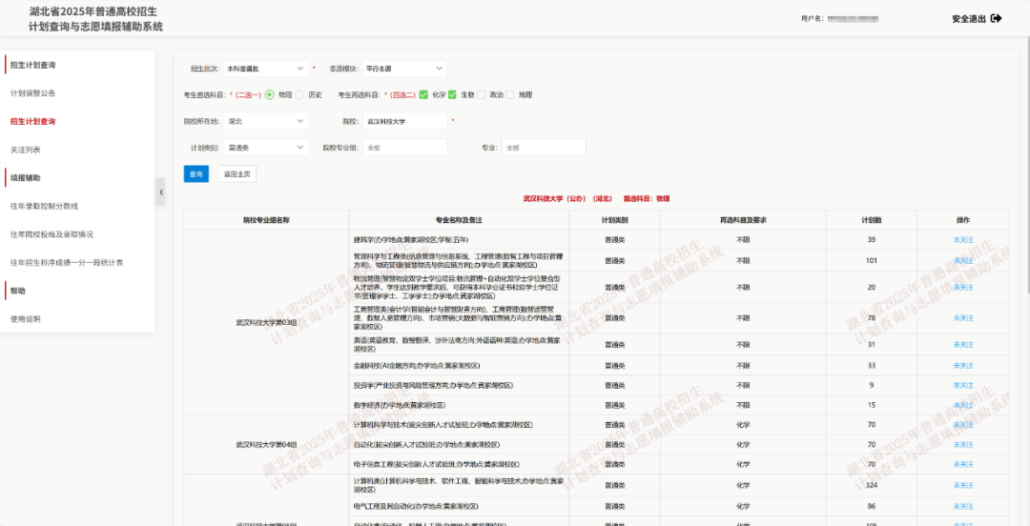Check the 地理 checkbox
1030x526 pixels.
click(509, 94)
